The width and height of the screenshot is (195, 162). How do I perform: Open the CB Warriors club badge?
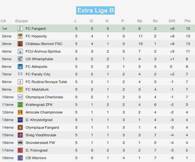[x=20, y=158]
